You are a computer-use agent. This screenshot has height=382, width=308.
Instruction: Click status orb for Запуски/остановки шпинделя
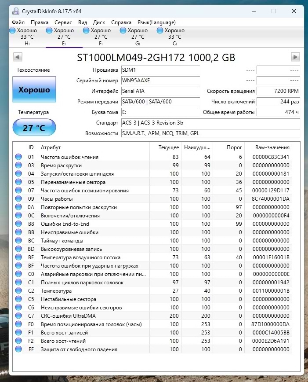tap(18, 173)
